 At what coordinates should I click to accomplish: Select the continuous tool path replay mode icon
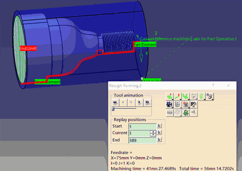click(169, 96)
